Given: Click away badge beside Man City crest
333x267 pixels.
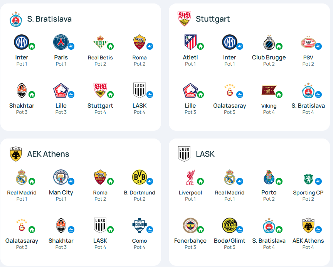Looking at the screenshot, I should (x=71, y=181).
